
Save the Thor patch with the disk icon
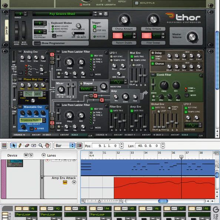[x=106, y=14]
